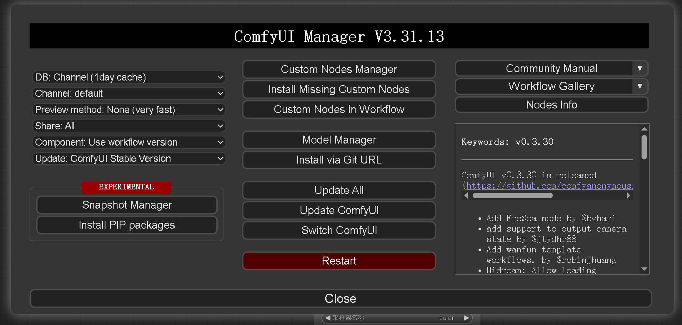Open Custom Nodes Manager
The image size is (682, 325).
339,69
